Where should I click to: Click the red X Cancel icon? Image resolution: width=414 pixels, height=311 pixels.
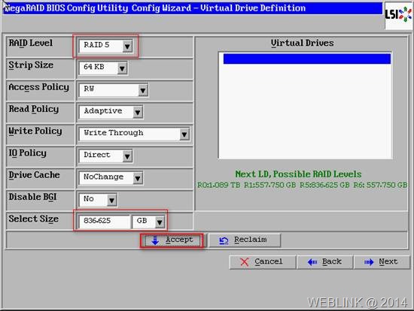click(x=245, y=261)
